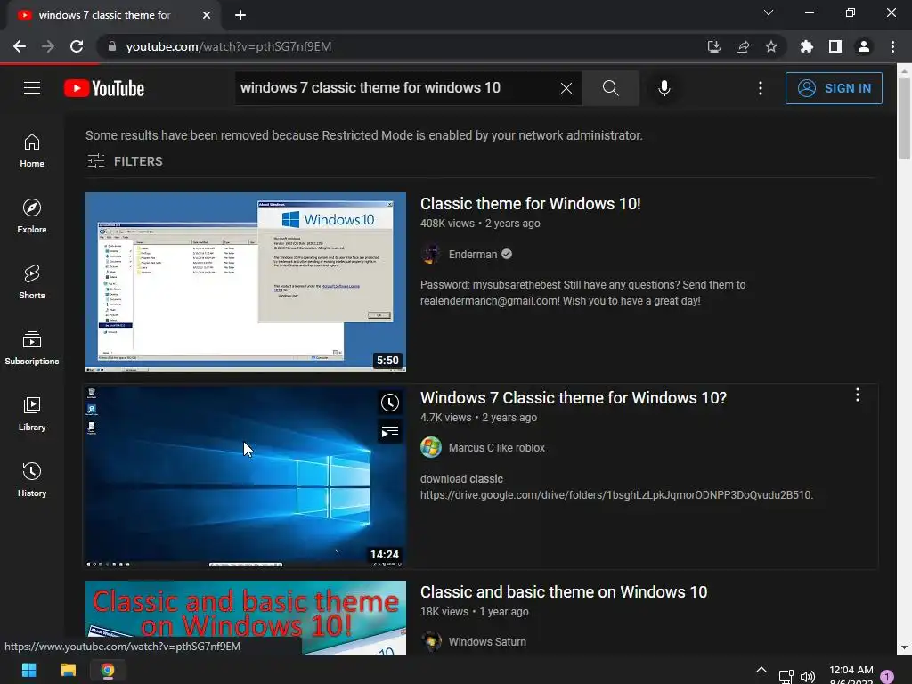Open the Chrome extensions puzzle icon

807,46
